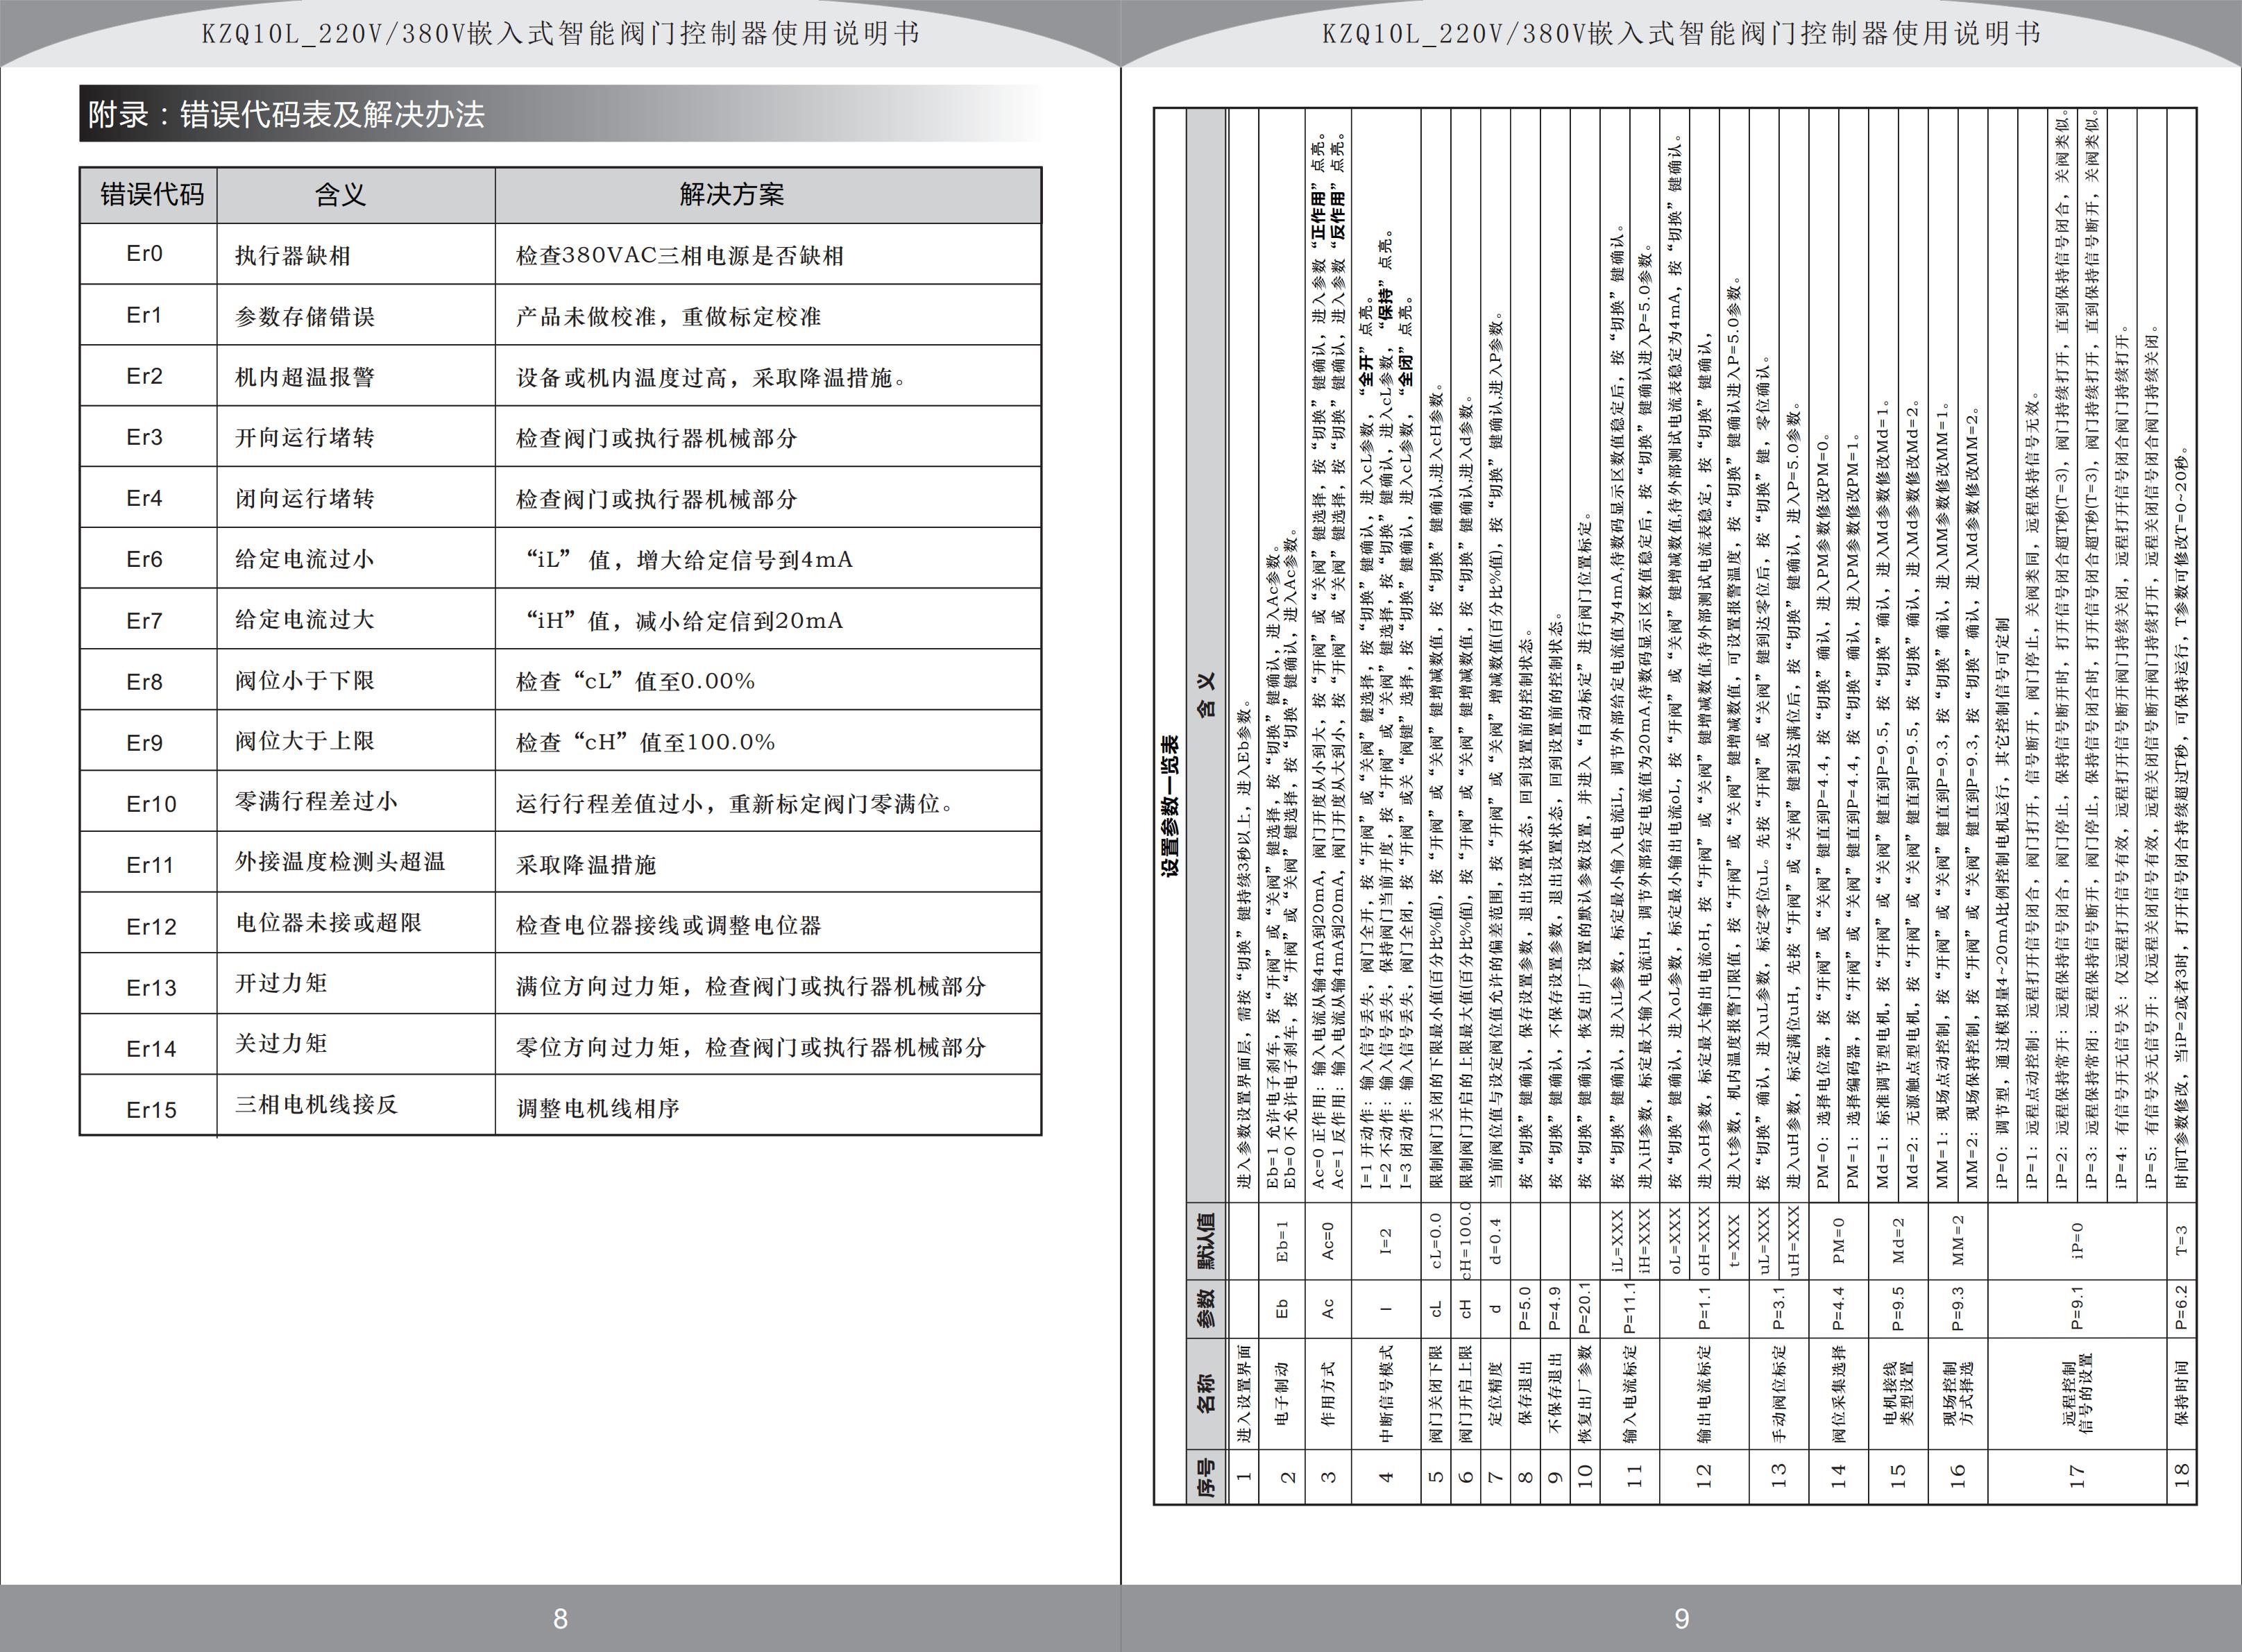The height and width of the screenshot is (1652, 2242).
Task: Click the left page manual title header
Action: click(560, 34)
